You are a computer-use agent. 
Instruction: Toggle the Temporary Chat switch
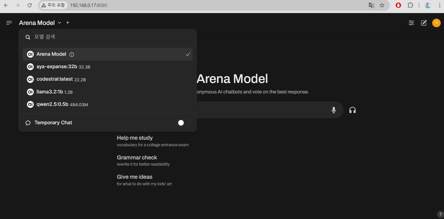[184, 123]
